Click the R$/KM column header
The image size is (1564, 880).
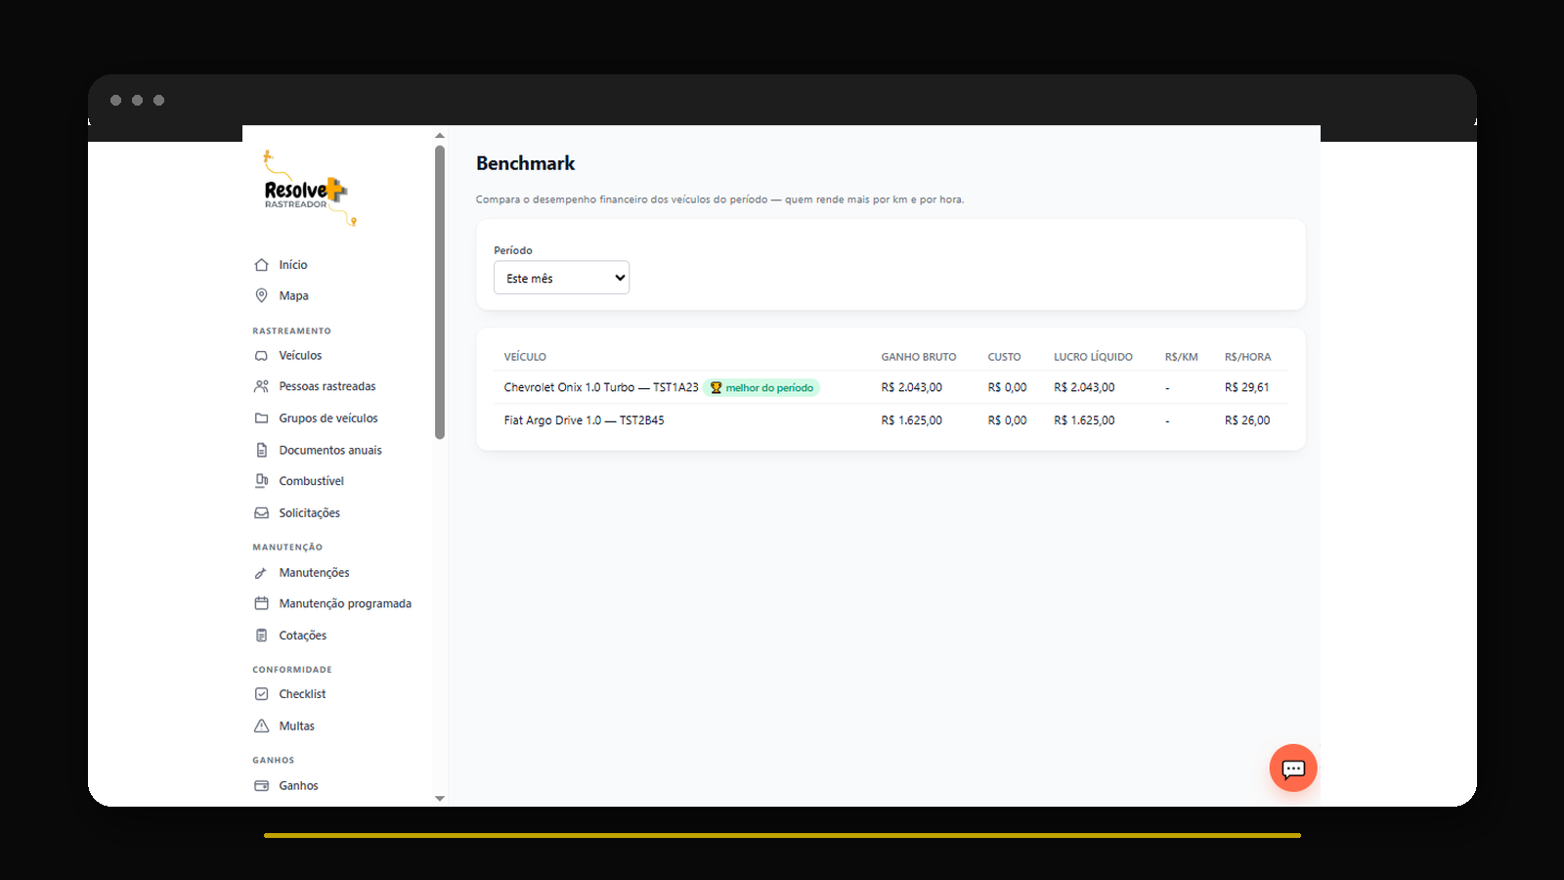tap(1181, 357)
